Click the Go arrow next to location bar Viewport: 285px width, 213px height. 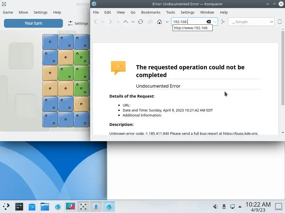(223, 22)
